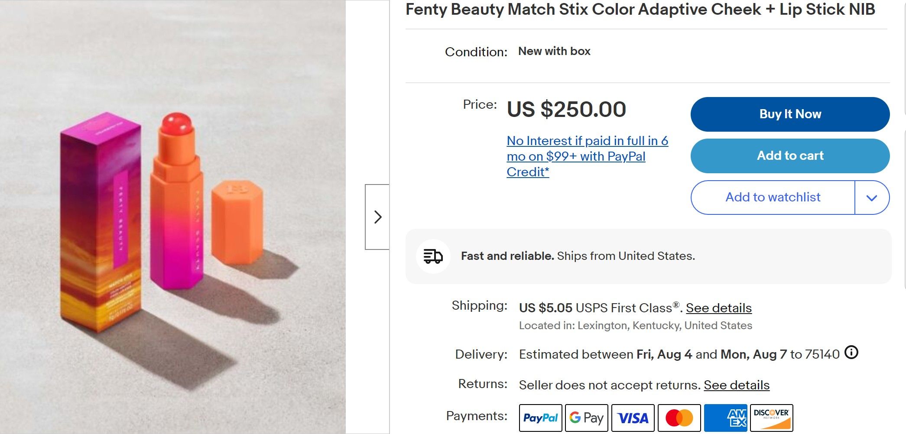Image resolution: width=906 pixels, height=434 pixels.
Task: Click the PayPal payment icon
Action: (x=540, y=418)
